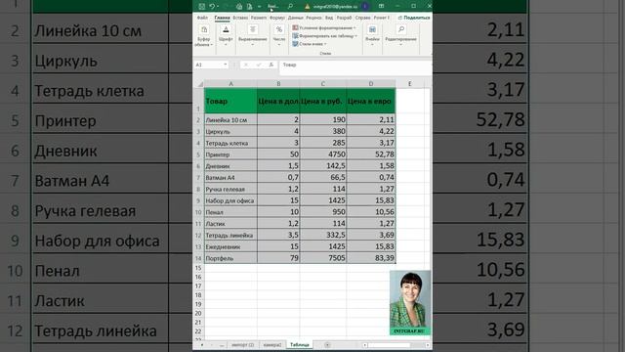Click the horizontal scrollbar right arrow
This screenshot has height=352, width=625.
pos(428,345)
